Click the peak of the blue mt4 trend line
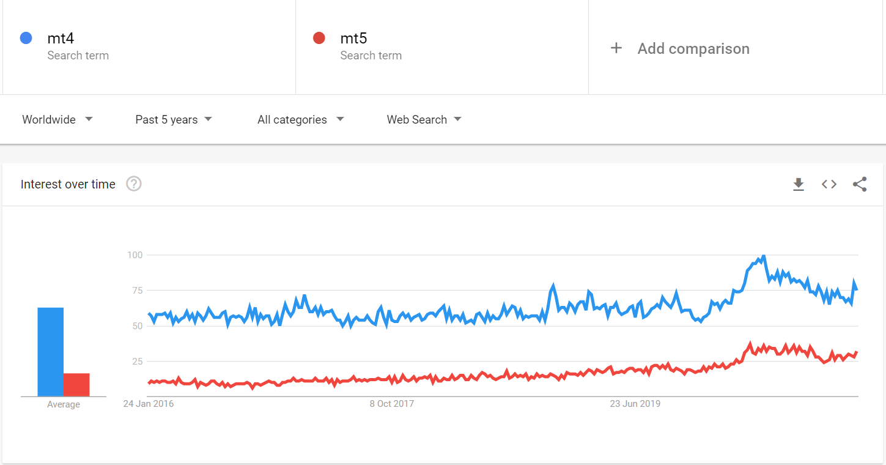886x465 pixels. 762,256
